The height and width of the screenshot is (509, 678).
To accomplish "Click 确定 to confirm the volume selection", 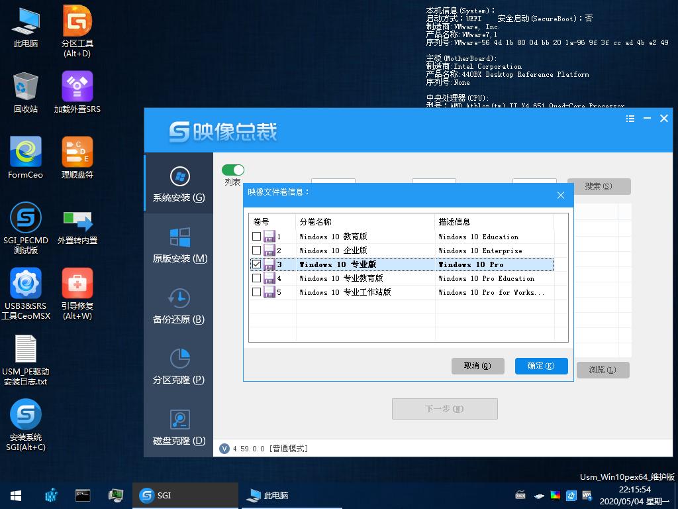I will point(541,366).
